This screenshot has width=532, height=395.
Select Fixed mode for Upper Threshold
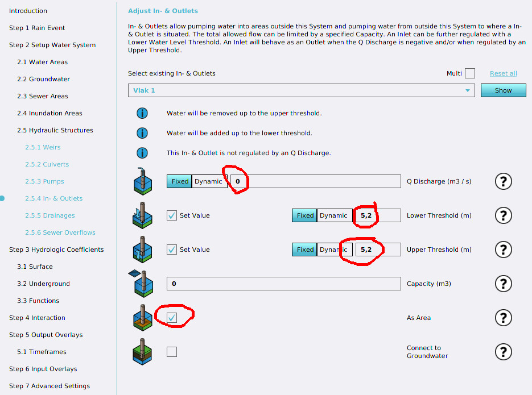coord(305,250)
